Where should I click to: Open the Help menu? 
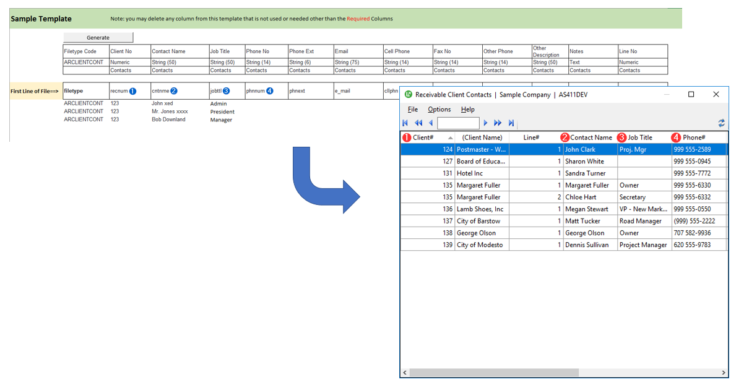[x=468, y=110]
